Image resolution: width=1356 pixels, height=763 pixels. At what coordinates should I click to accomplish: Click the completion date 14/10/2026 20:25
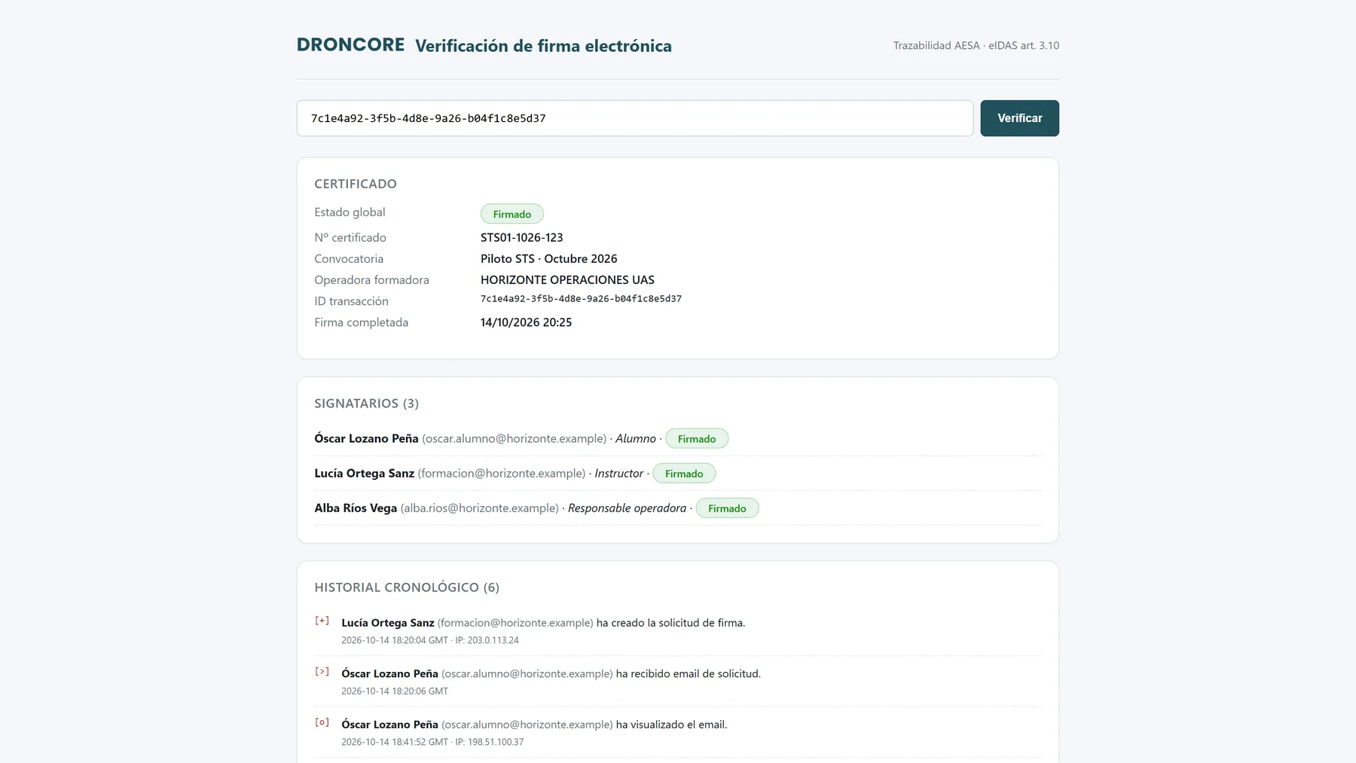(x=526, y=322)
